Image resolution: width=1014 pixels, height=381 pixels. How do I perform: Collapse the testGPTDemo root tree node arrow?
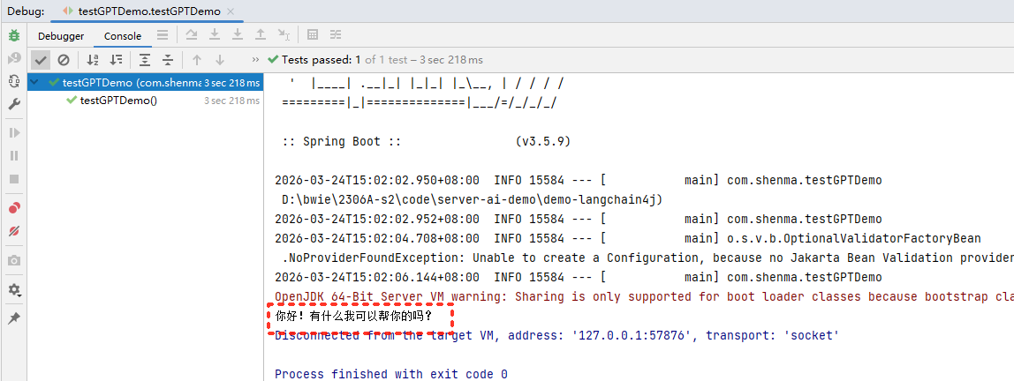pyautogui.click(x=35, y=83)
